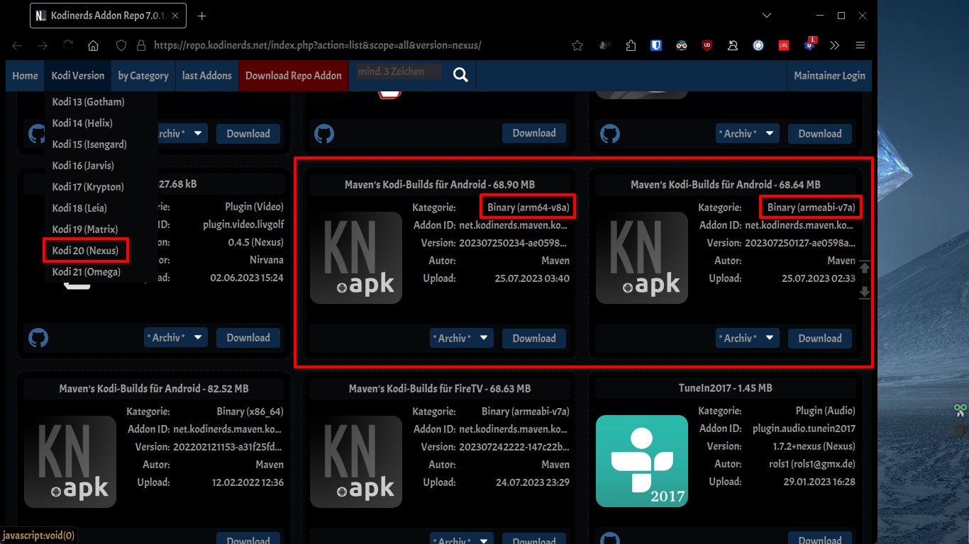Select Kodi 13 (Gotham) from the menu
The height and width of the screenshot is (544, 969).
coord(88,102)
